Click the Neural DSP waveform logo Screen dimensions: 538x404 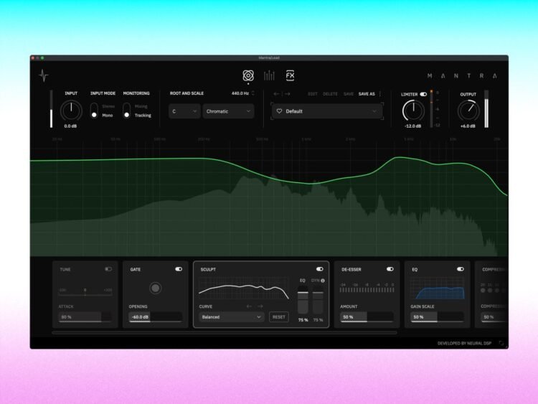44,75
